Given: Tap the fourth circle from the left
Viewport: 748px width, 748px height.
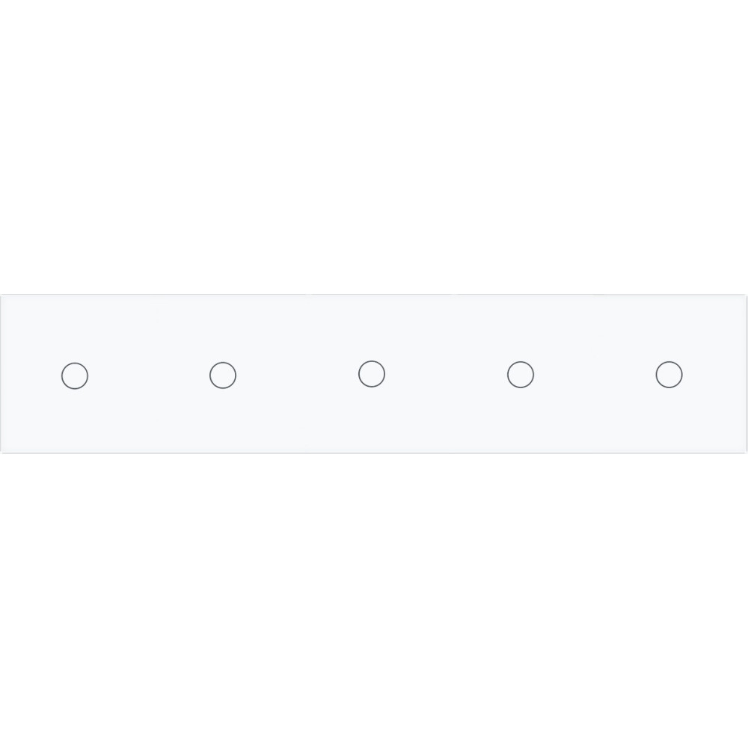Looking at the screenshot, I should [521, 375].
